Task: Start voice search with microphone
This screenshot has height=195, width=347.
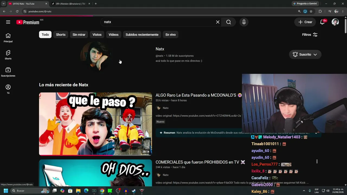Action: (244, 22)
